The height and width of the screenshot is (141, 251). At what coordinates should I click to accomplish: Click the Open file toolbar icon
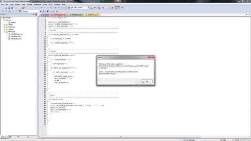6,8
